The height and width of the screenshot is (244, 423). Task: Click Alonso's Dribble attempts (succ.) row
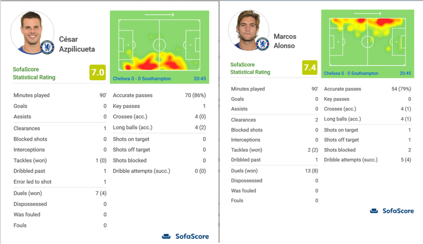coord(368,160)
